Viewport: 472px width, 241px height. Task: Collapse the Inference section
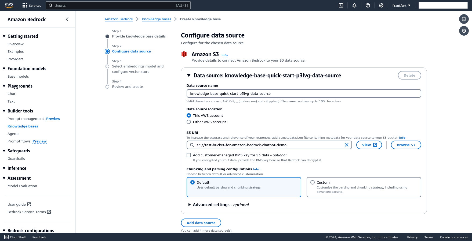pyautogui.click(x=4, y=168)
